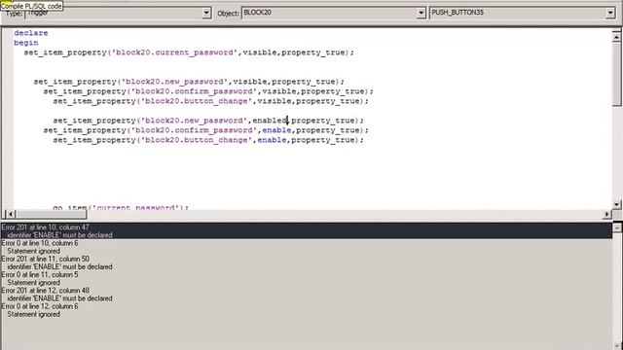Open the Type dropdown arrow
Screen dimensions: 623x350
click(x=206, y=13)
